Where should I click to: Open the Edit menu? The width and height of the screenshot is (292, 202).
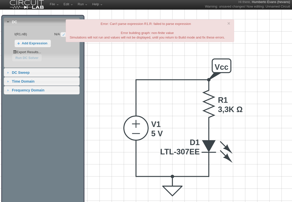(x=68, y=4)
